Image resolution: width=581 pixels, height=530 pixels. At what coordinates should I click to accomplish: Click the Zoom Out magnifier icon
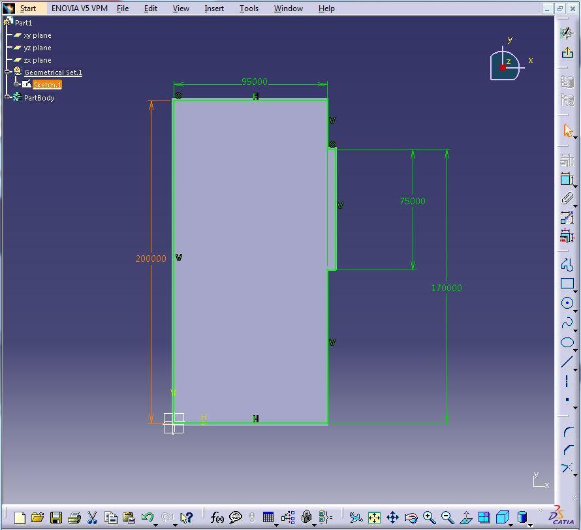click(x=448, y=518)
